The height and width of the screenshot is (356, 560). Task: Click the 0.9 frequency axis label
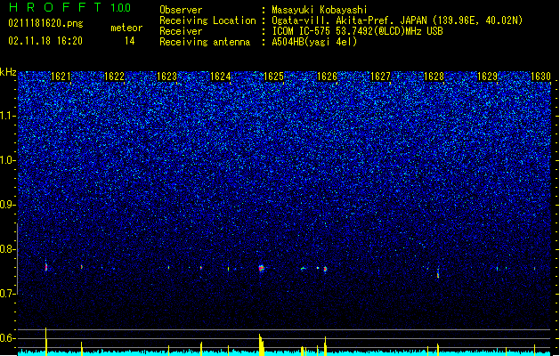click(x=8, y=205)
